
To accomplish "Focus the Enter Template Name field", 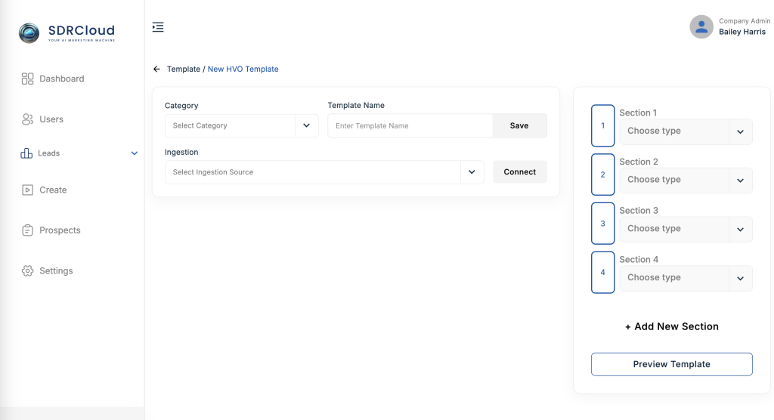I will pyautogui.click(x=410, y=125).
